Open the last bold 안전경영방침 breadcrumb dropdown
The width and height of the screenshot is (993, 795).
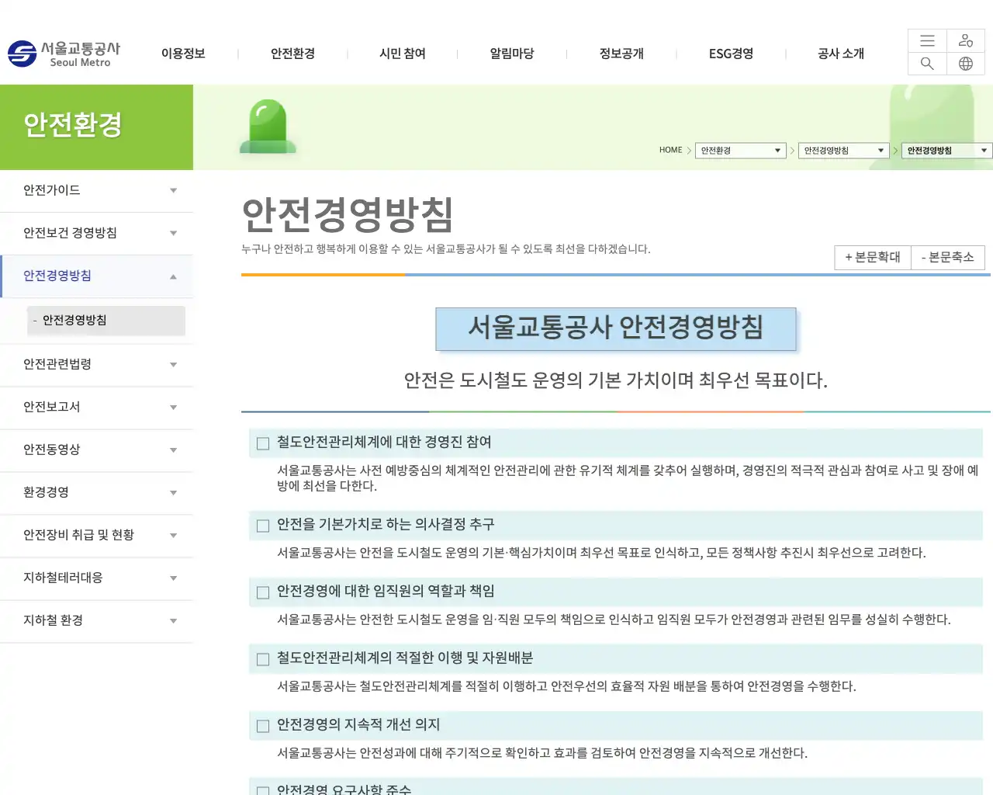click(x=946, y=151)
